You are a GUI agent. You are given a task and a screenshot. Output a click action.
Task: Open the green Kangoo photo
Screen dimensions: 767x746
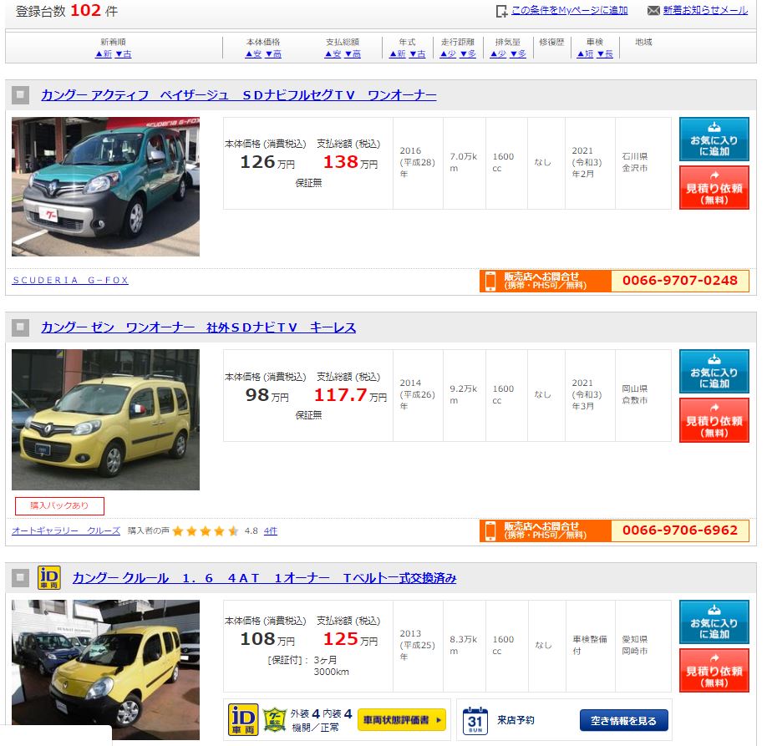[105, 186]
